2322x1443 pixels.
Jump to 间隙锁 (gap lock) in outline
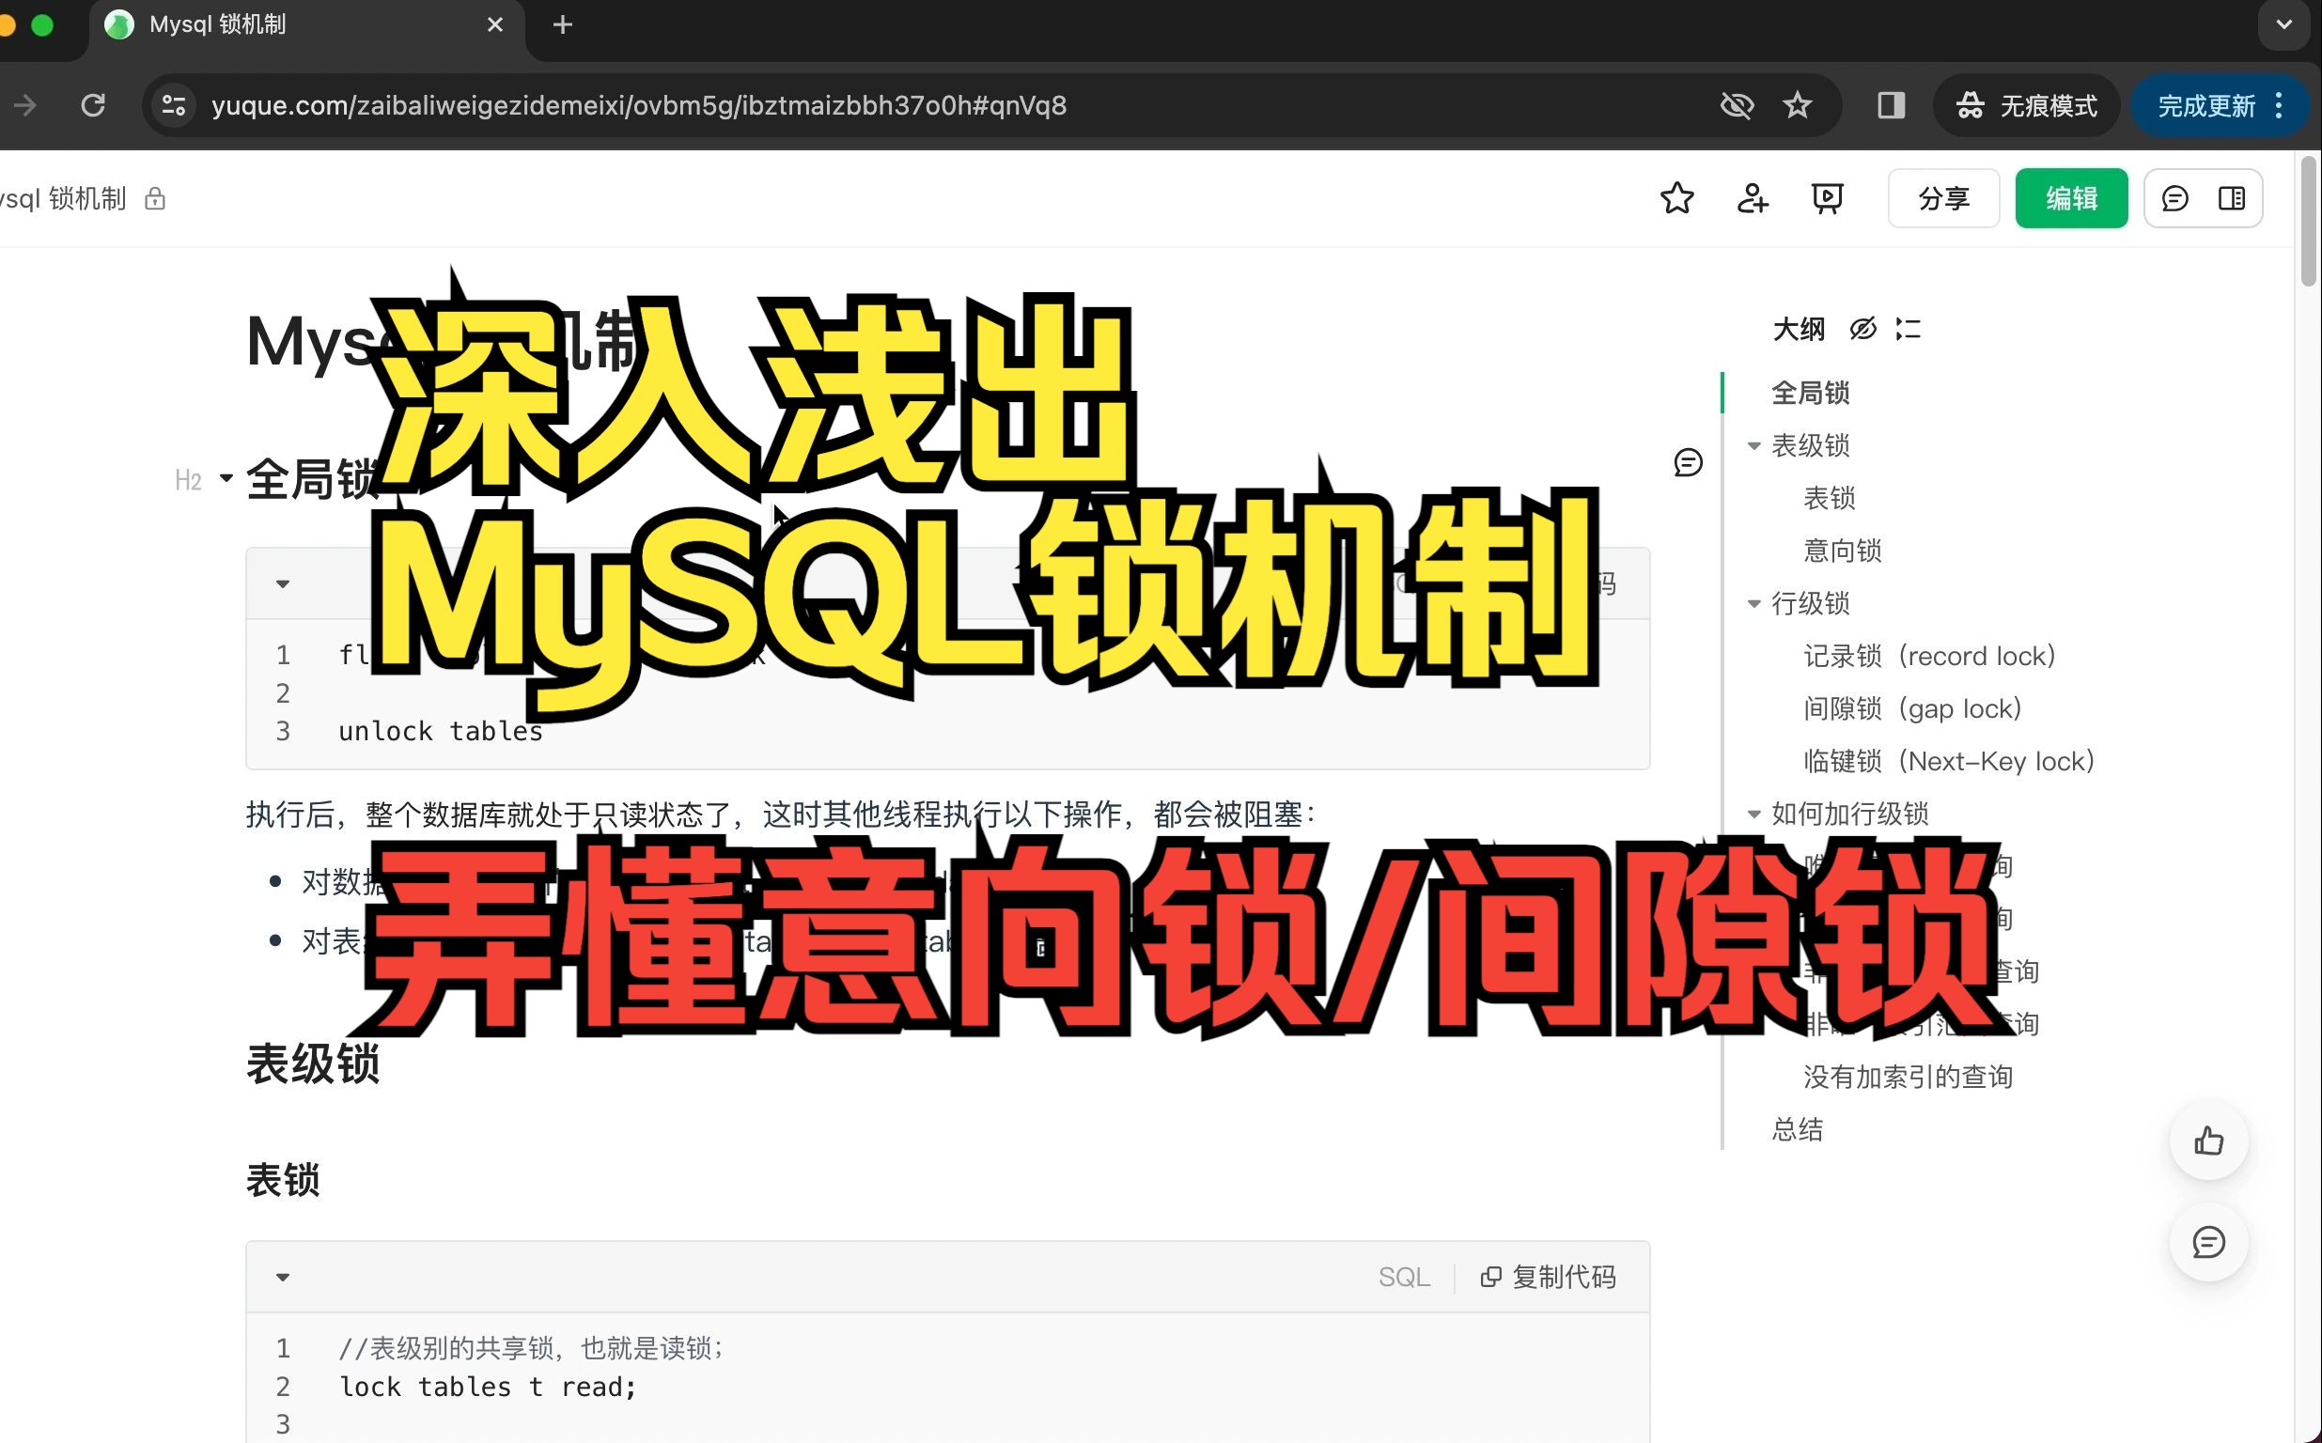coord(1911,708)
